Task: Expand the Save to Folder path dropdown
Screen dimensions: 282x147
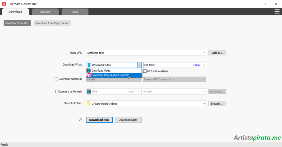Action: (204, 104)
